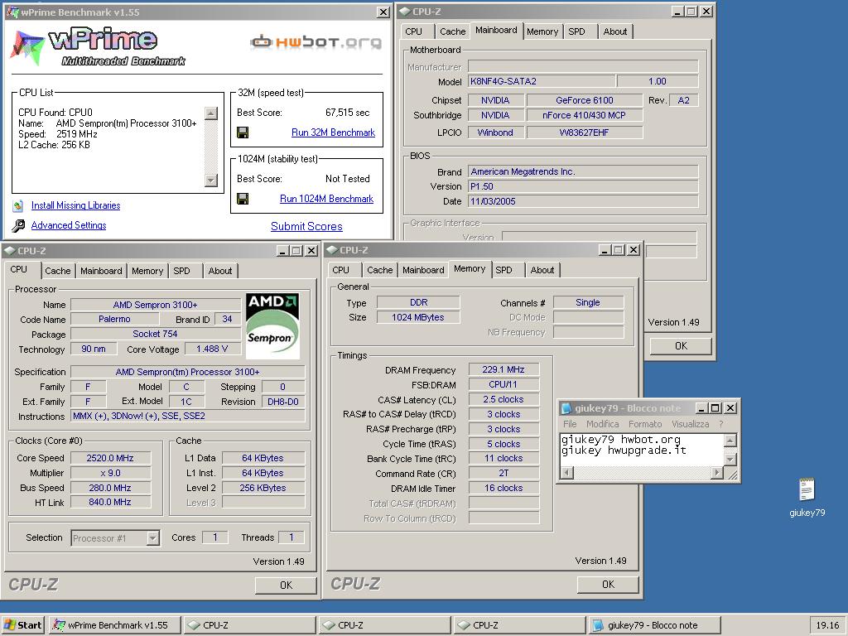Click the HWBOT.org logo in wPrime
The width and height of the screenshot is (848, 636).
pos(316,41)
